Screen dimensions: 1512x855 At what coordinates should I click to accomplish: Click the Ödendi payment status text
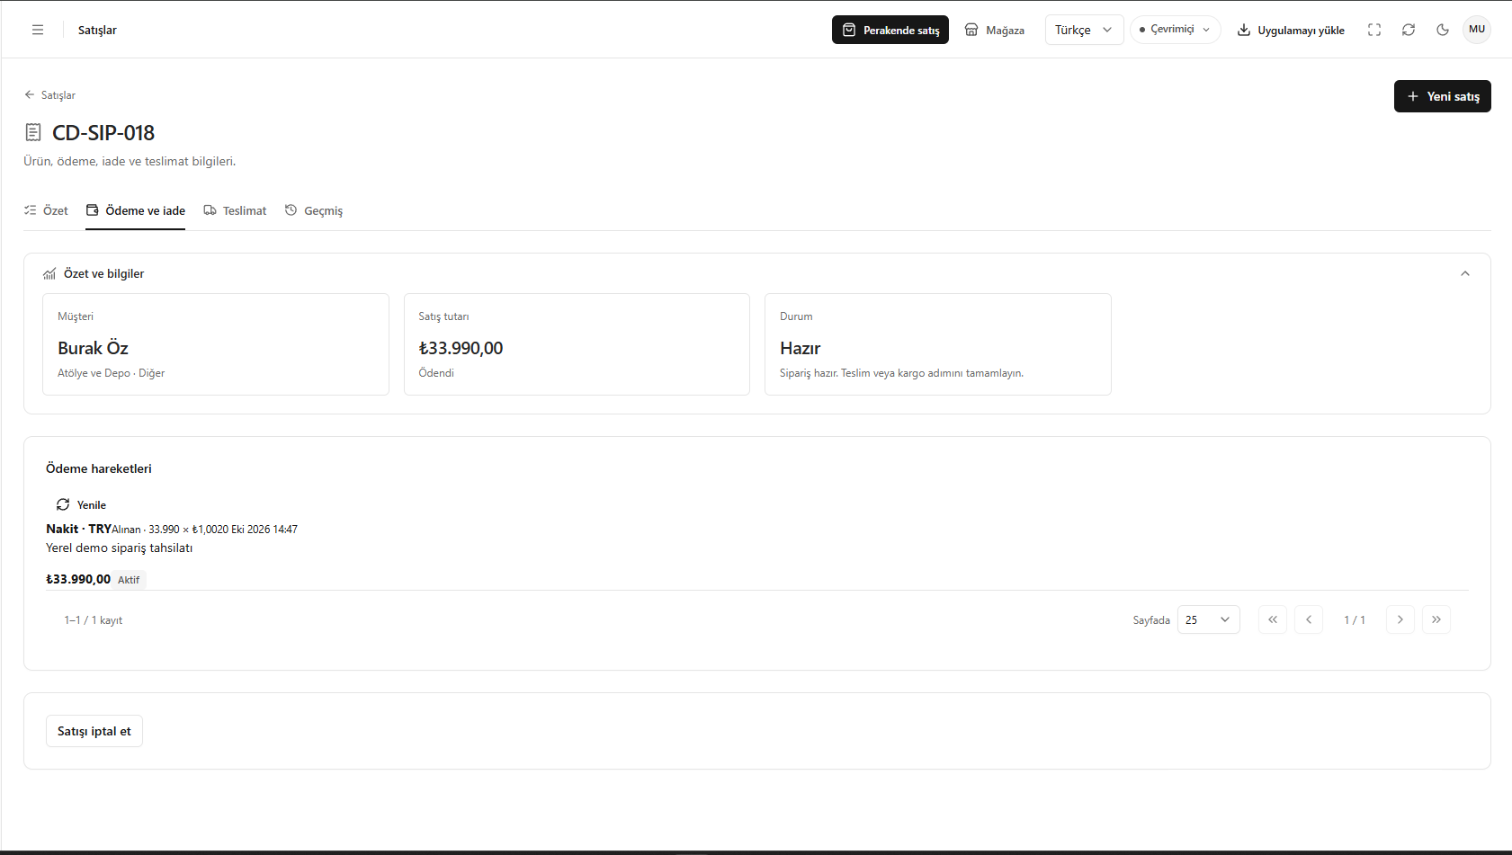tap(436, 373)
